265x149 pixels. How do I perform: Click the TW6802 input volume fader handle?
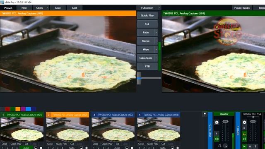pos(253,121)
